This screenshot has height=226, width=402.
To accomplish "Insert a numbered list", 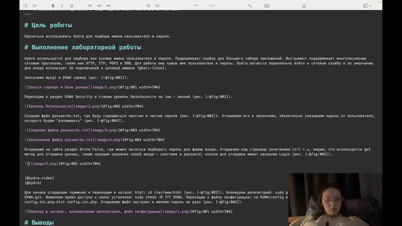I will coord(157,6).
